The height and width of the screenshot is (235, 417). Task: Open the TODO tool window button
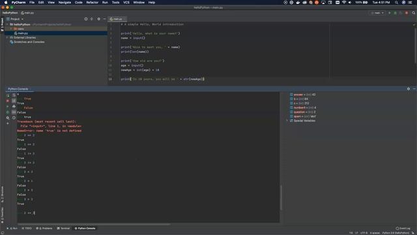coord(27,228)
